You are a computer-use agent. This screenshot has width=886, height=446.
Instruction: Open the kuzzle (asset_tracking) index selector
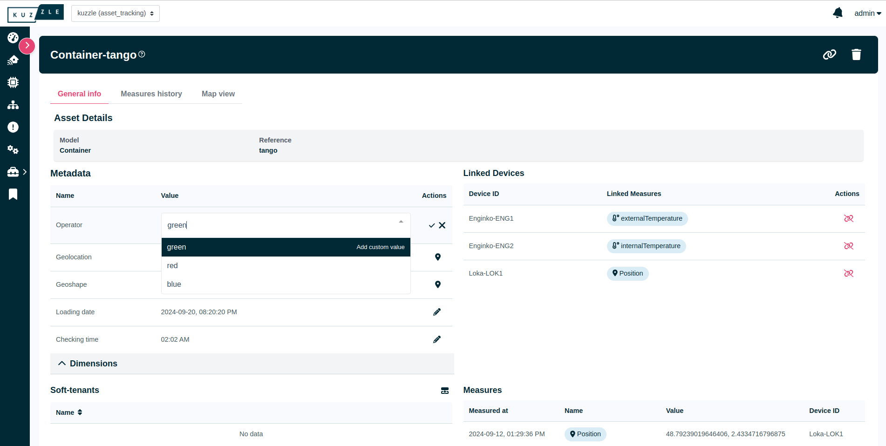[115, 13]
